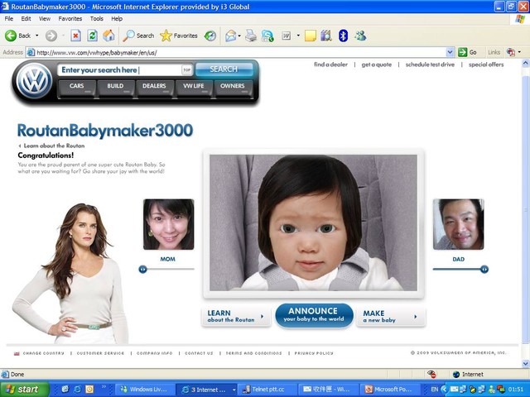Click the orange Quick Launch icon

89,390
